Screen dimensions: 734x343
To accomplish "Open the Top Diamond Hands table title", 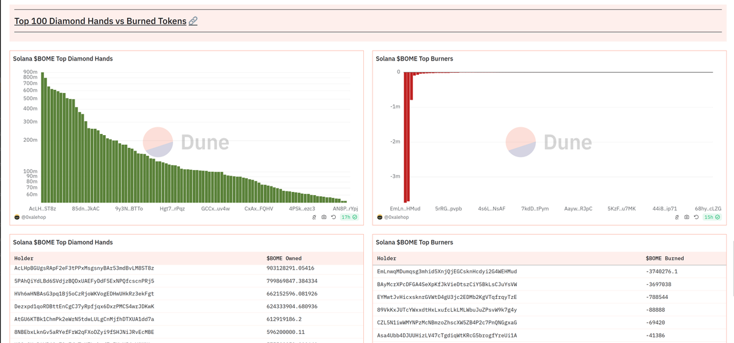I will pos(63,242).
